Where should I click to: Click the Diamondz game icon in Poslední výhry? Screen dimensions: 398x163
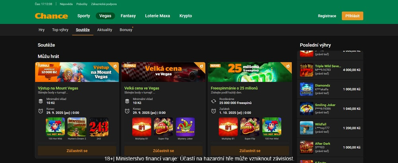click(306, 89)
